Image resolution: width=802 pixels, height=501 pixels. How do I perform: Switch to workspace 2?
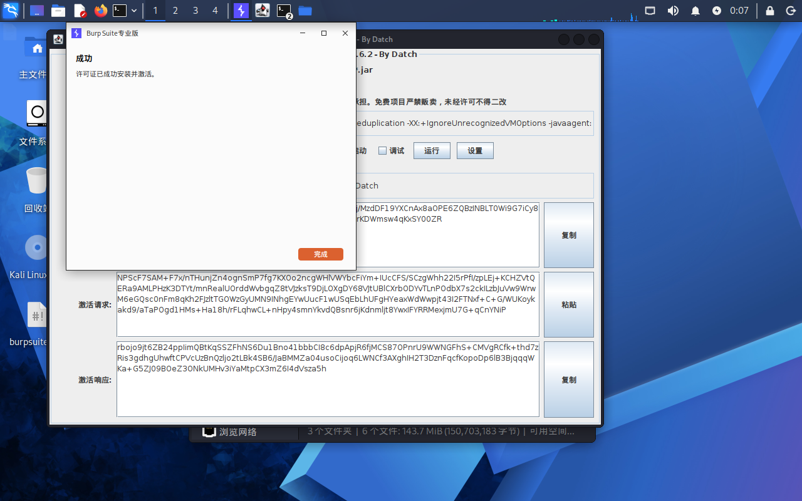tap(175, 11)
